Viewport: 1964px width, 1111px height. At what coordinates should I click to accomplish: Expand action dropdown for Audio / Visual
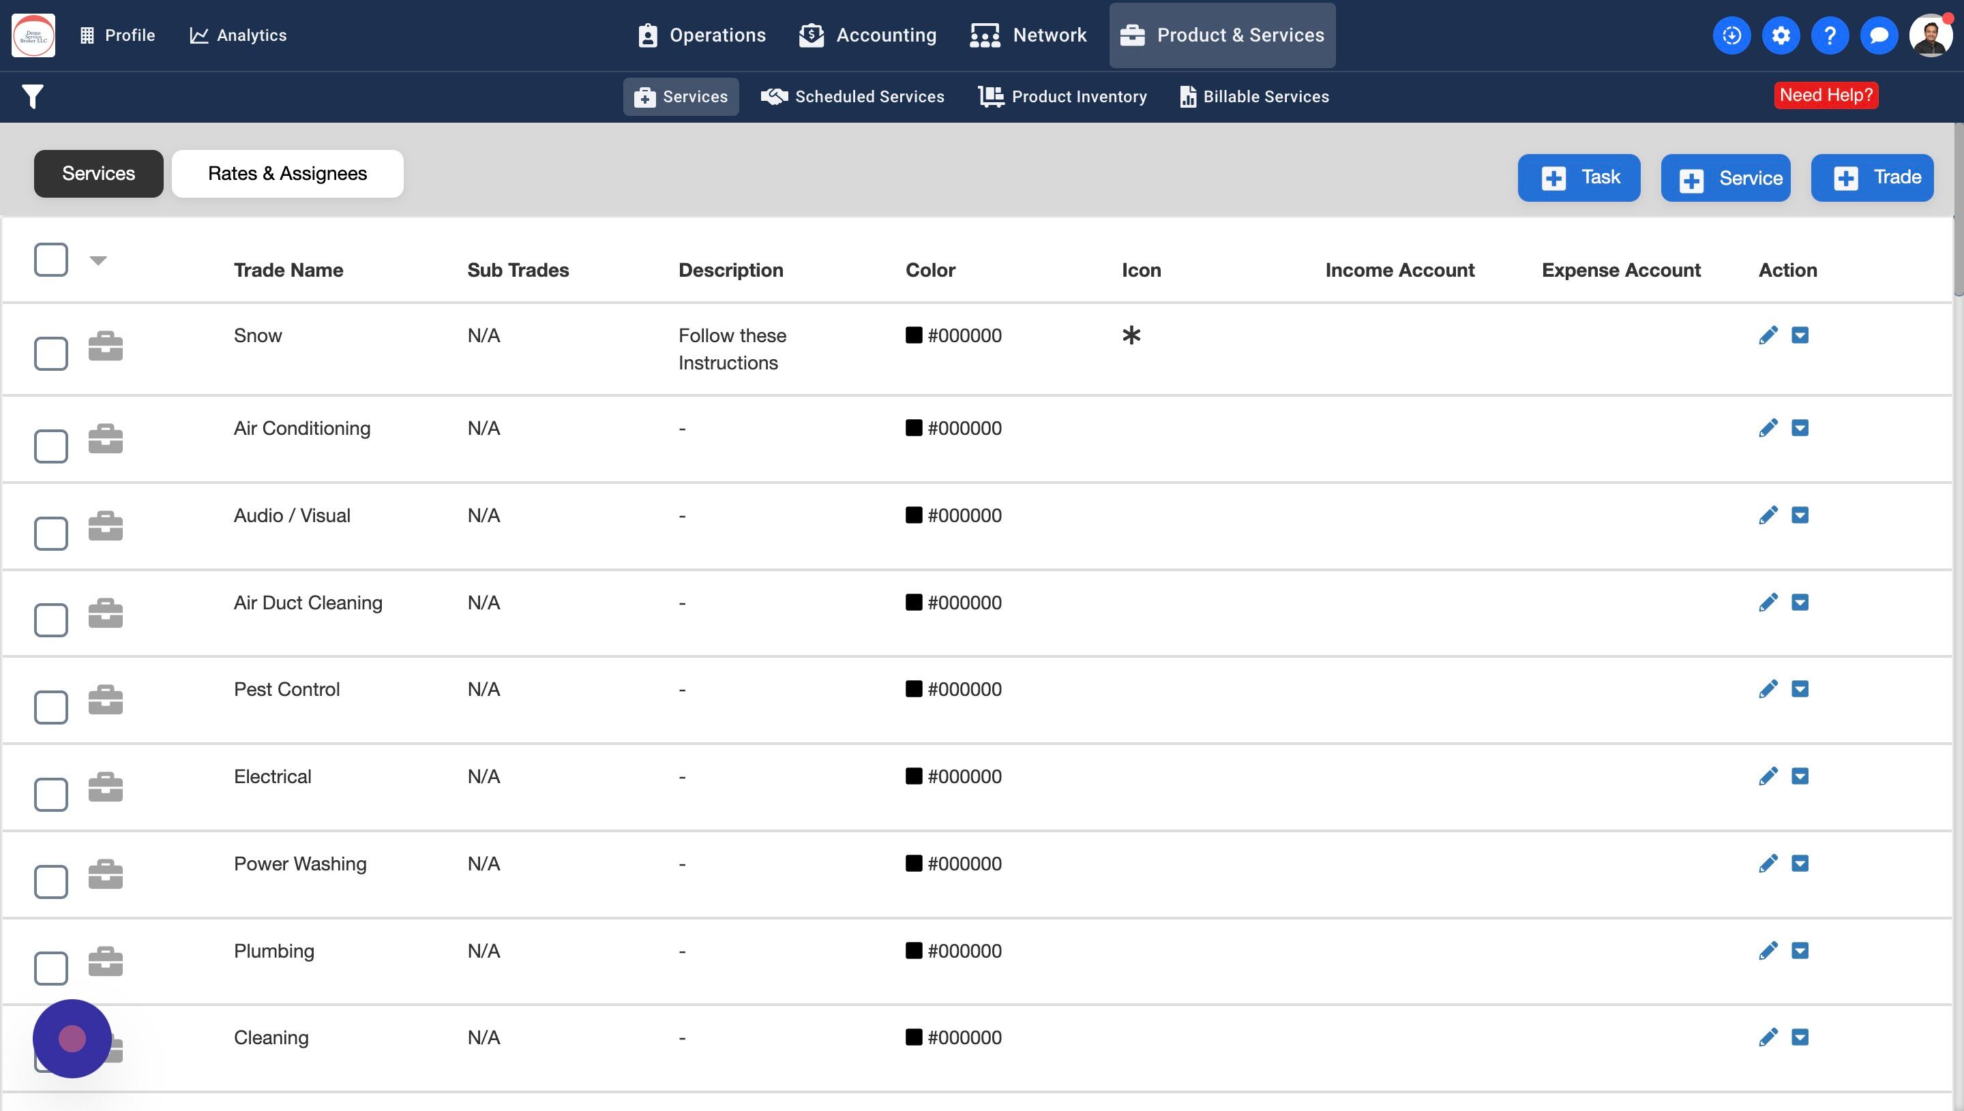1800,516
